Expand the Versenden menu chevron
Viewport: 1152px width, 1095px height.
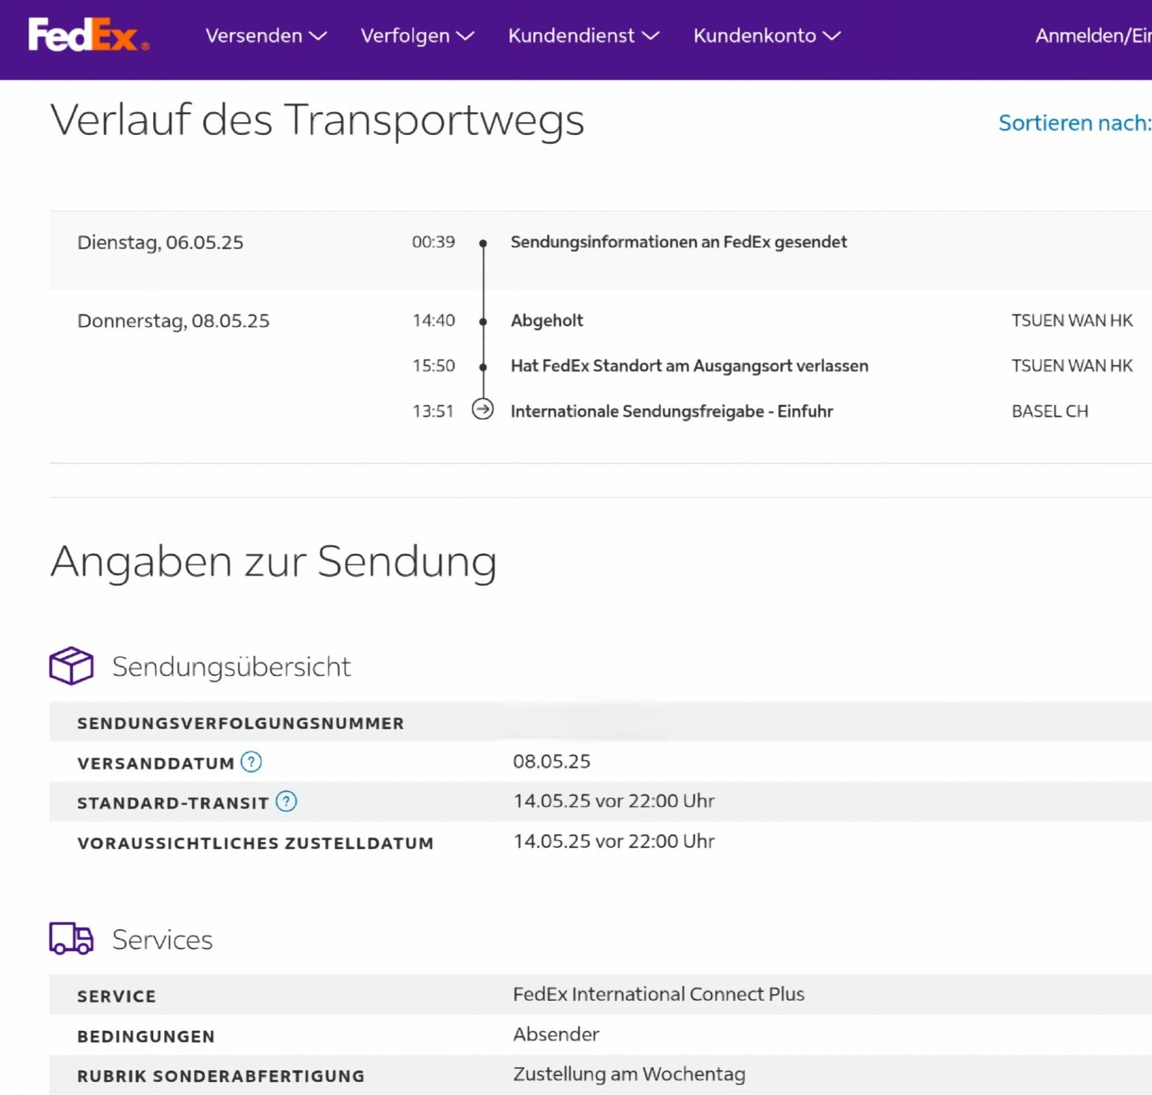[318, 36]
